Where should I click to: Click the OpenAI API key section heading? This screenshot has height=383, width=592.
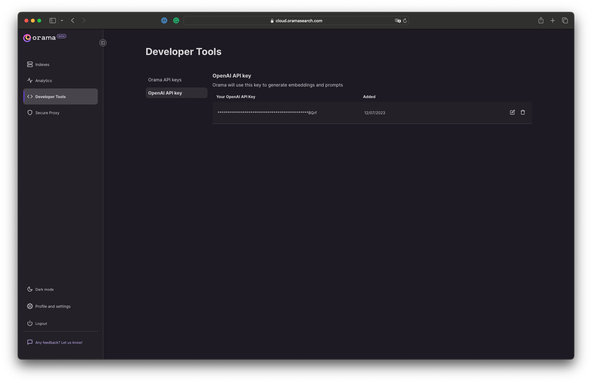pyautogui.click(x=232, y=76)
